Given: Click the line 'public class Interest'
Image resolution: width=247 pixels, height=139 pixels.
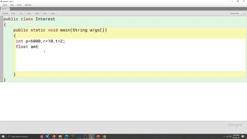Looking at the screenshot, I should (29, 19).
